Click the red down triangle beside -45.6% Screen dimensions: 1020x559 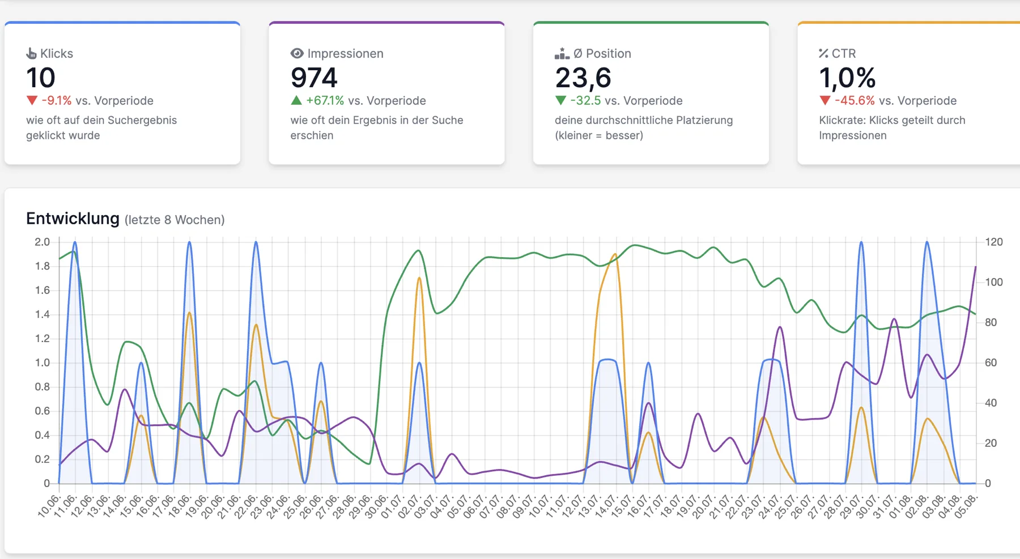pos(824,100)
